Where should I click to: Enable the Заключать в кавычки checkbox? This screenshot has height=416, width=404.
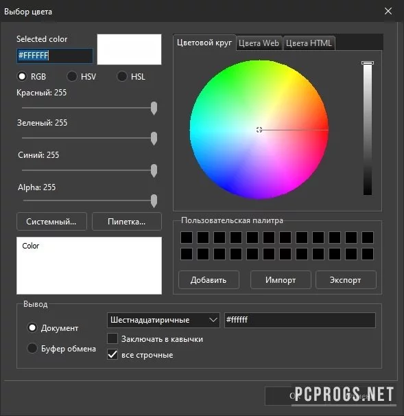(112, 338)
